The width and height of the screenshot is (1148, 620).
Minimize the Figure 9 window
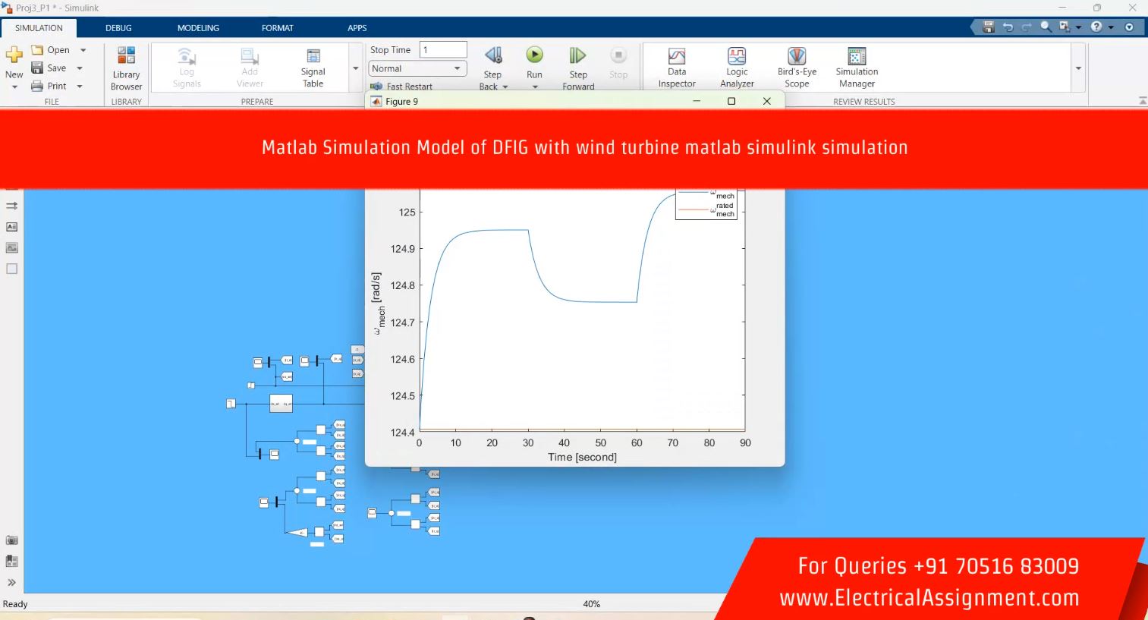tap(697, 101)
